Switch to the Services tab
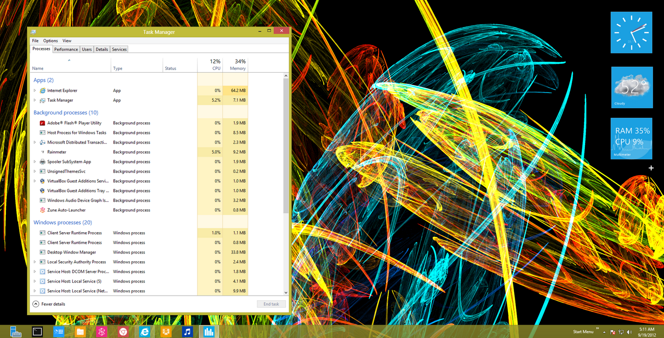 [x=119, y=49]
